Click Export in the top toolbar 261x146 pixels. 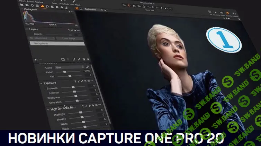[x=30, y=1]
